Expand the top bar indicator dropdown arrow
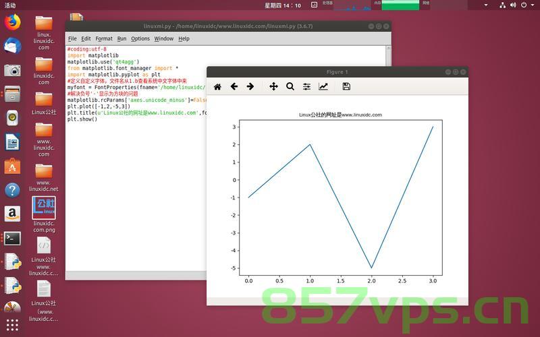The width and height of the screenshot is (540, 337). tap(486, 5)
